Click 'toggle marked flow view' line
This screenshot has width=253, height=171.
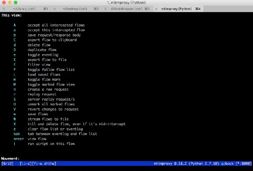51,84
